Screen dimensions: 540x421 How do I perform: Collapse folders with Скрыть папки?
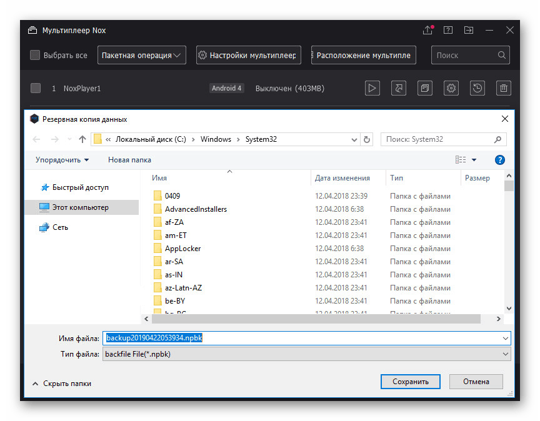coord(62,384)
